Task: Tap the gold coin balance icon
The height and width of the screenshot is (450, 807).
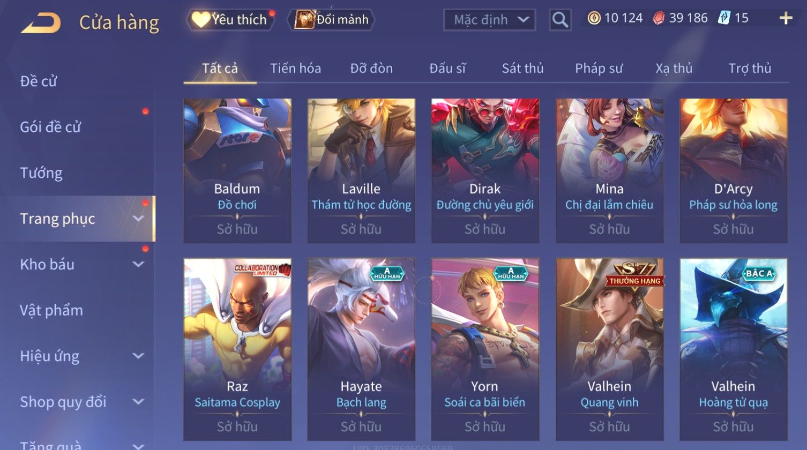Action: coord(594,18)
